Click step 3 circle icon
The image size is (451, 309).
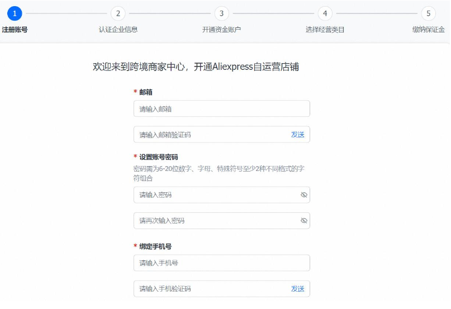(222, 14)
